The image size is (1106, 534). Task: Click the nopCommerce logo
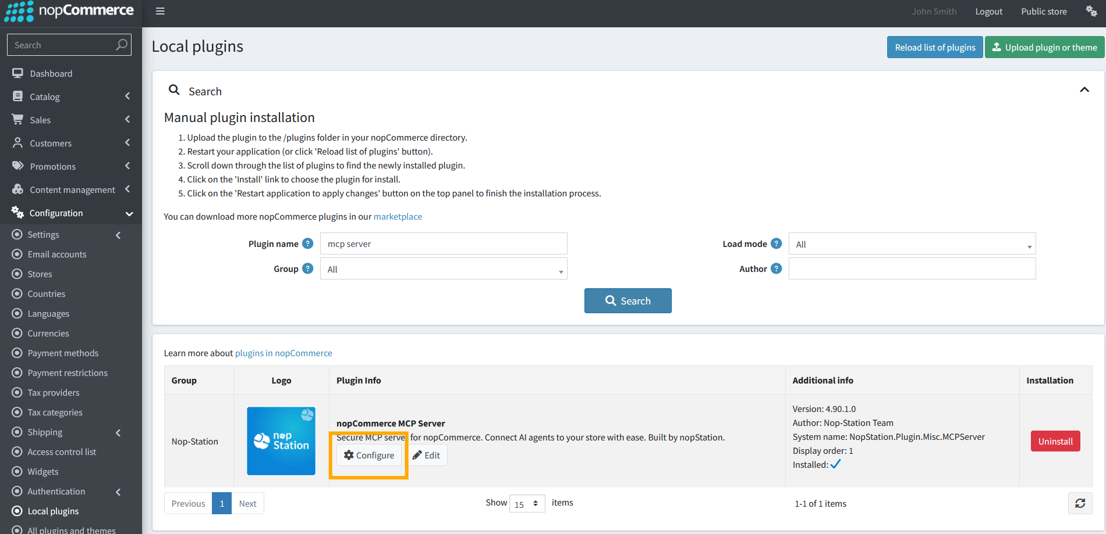coord(69,11)
